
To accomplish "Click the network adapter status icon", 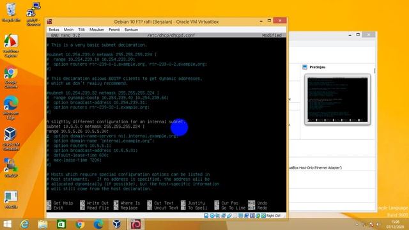I will 224,216.
